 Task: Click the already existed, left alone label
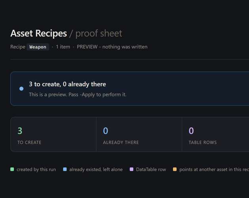pos(96,169)
